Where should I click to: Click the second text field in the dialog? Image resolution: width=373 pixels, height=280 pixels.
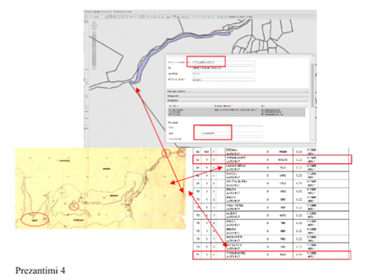pyautogui.click(x=223, y=68)
